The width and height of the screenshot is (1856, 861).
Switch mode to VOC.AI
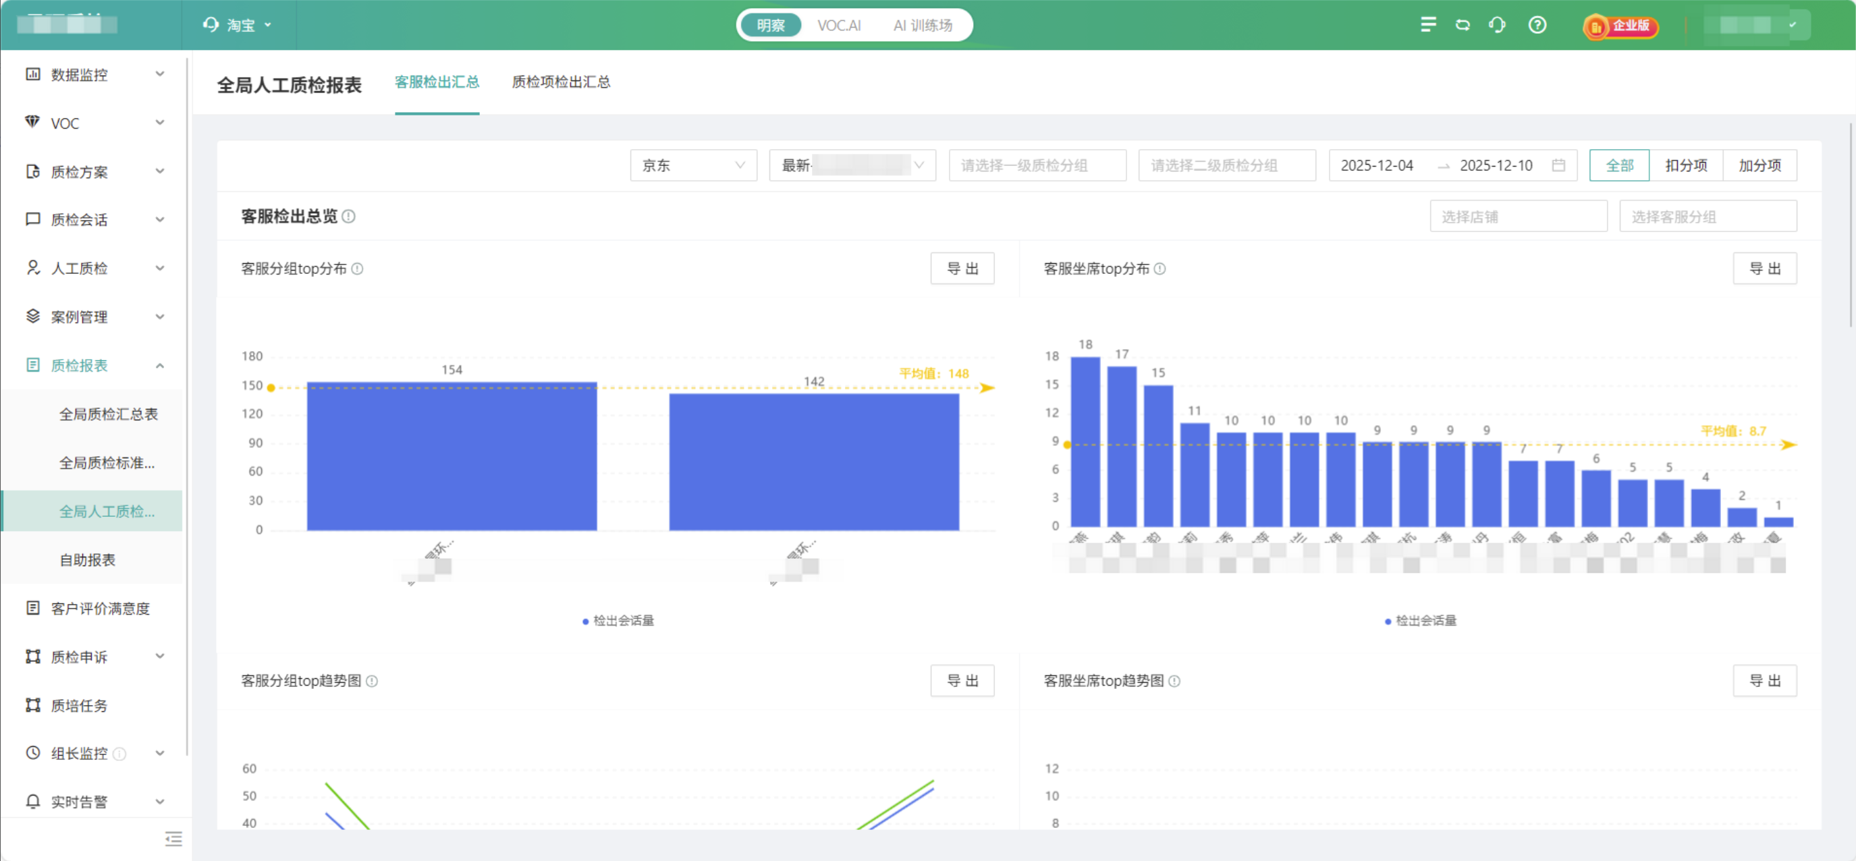tap(839, 25)
